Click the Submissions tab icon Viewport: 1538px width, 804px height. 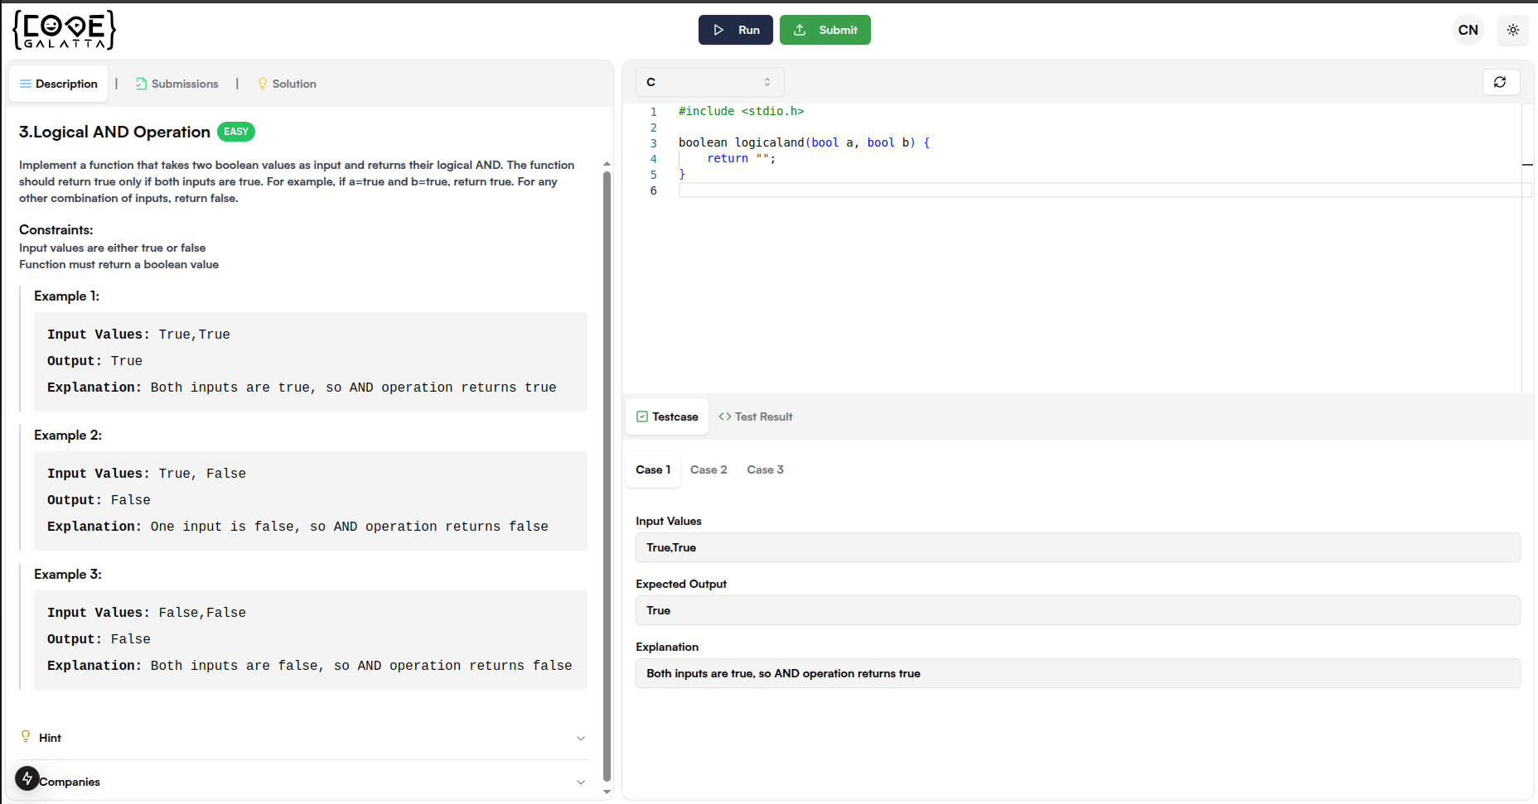click(x=142, y=84)
